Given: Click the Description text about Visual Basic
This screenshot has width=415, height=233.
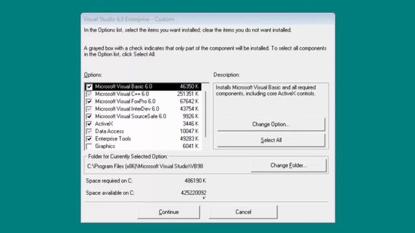Looking at the screenshot, I should [266, 91].
